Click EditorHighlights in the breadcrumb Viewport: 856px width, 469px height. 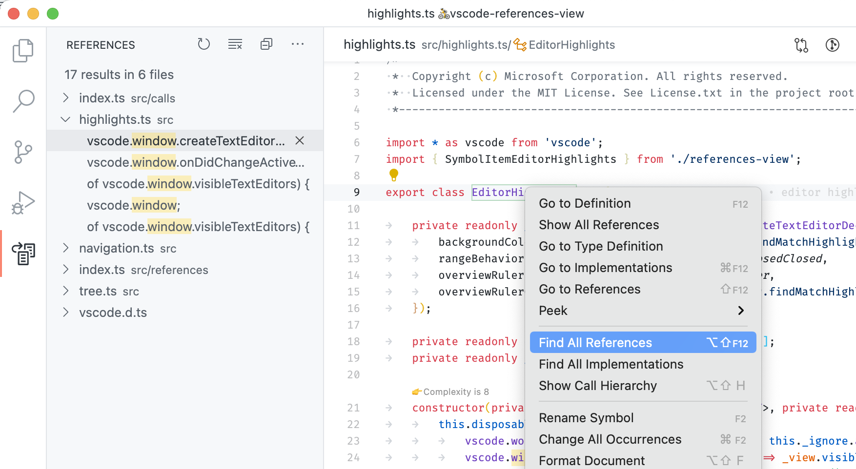571,45
